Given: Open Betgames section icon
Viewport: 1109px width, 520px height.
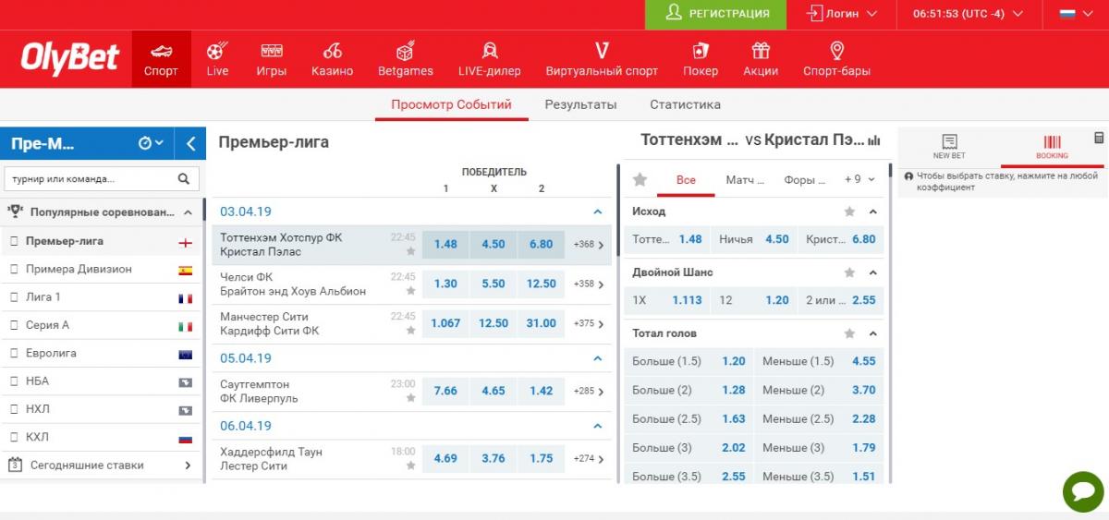Looking at the screenshot, I should click(x=405, y=51).
